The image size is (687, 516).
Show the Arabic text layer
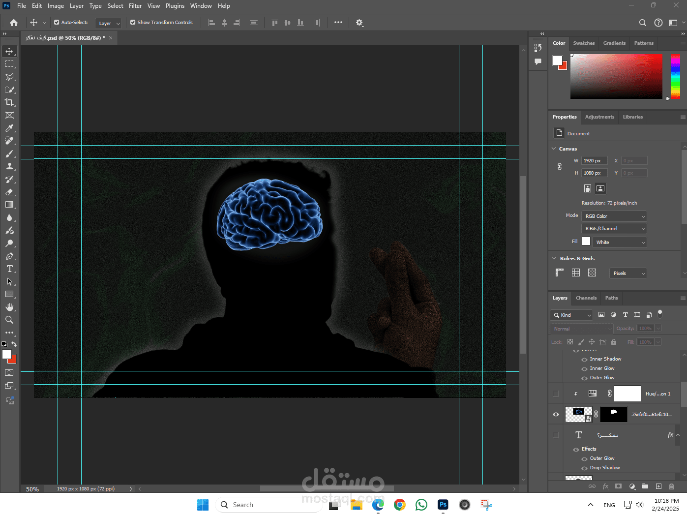point(556,435)
